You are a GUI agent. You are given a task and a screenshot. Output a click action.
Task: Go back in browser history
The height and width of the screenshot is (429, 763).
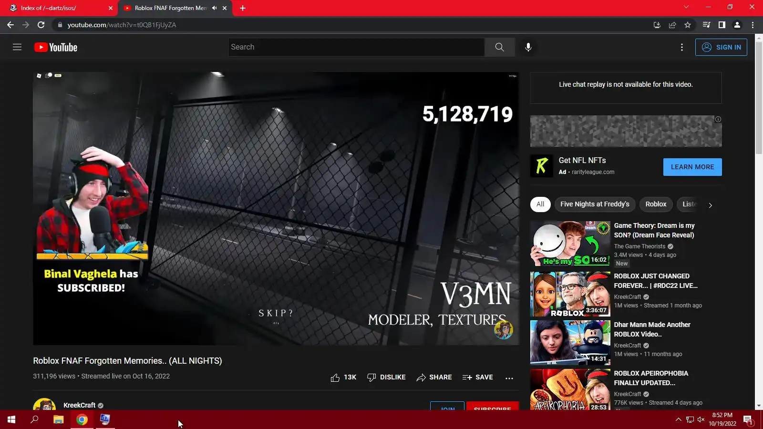click(x=10, y=25)
